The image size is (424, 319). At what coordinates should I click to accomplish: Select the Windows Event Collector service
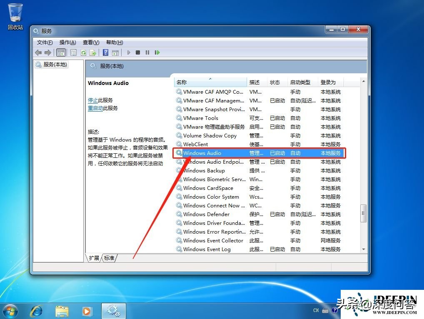[259, 241]
